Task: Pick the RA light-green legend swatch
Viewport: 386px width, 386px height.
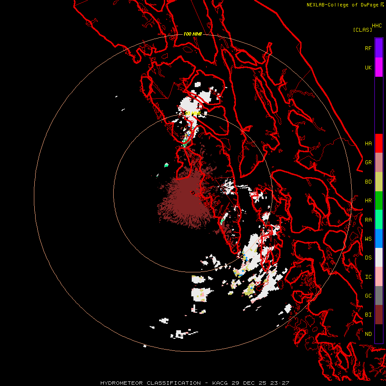Action: 379,220
